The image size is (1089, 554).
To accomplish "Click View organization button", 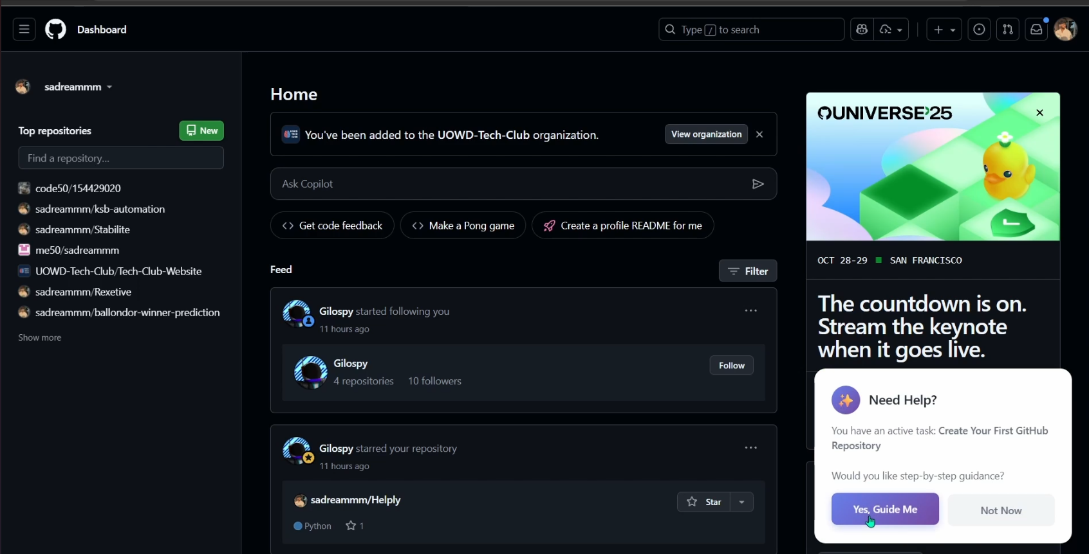I will point(706,134).
